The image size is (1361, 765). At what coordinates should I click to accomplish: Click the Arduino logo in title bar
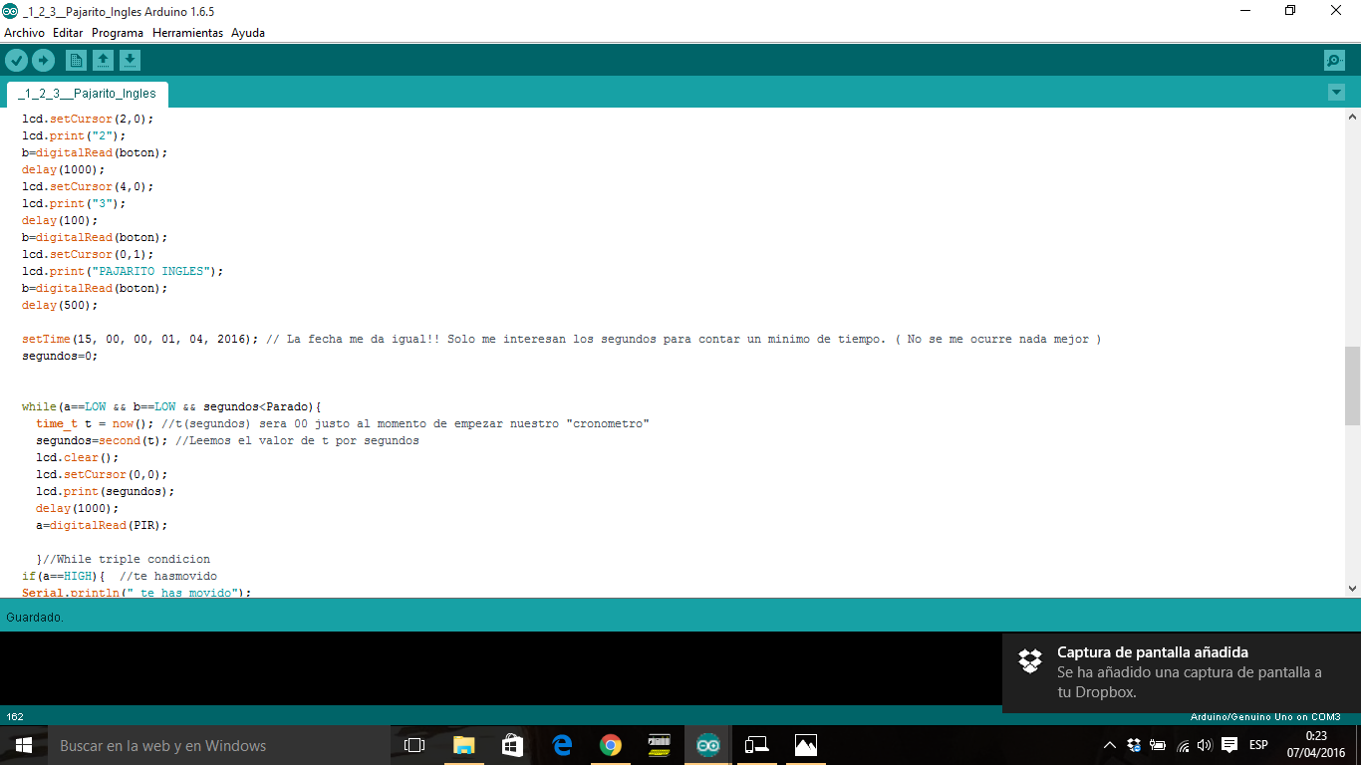pyautogui.click(x=10, y=11)
